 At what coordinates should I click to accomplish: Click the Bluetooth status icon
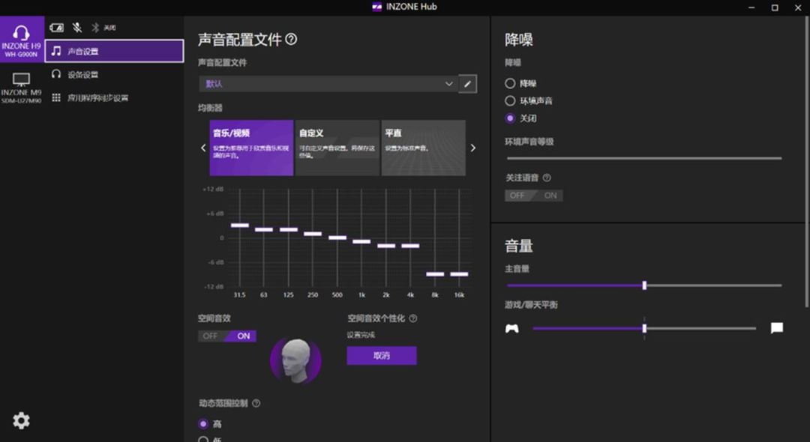pyautogui.click(x=95, y=28)
